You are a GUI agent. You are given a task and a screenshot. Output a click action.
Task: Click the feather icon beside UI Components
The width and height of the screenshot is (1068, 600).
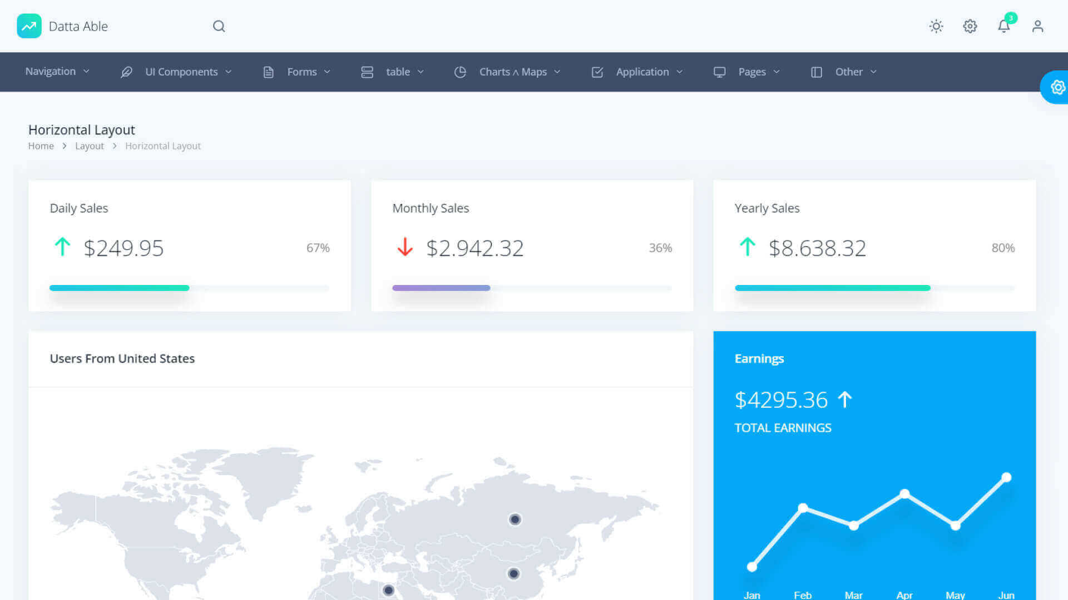(x=126, y=72)
